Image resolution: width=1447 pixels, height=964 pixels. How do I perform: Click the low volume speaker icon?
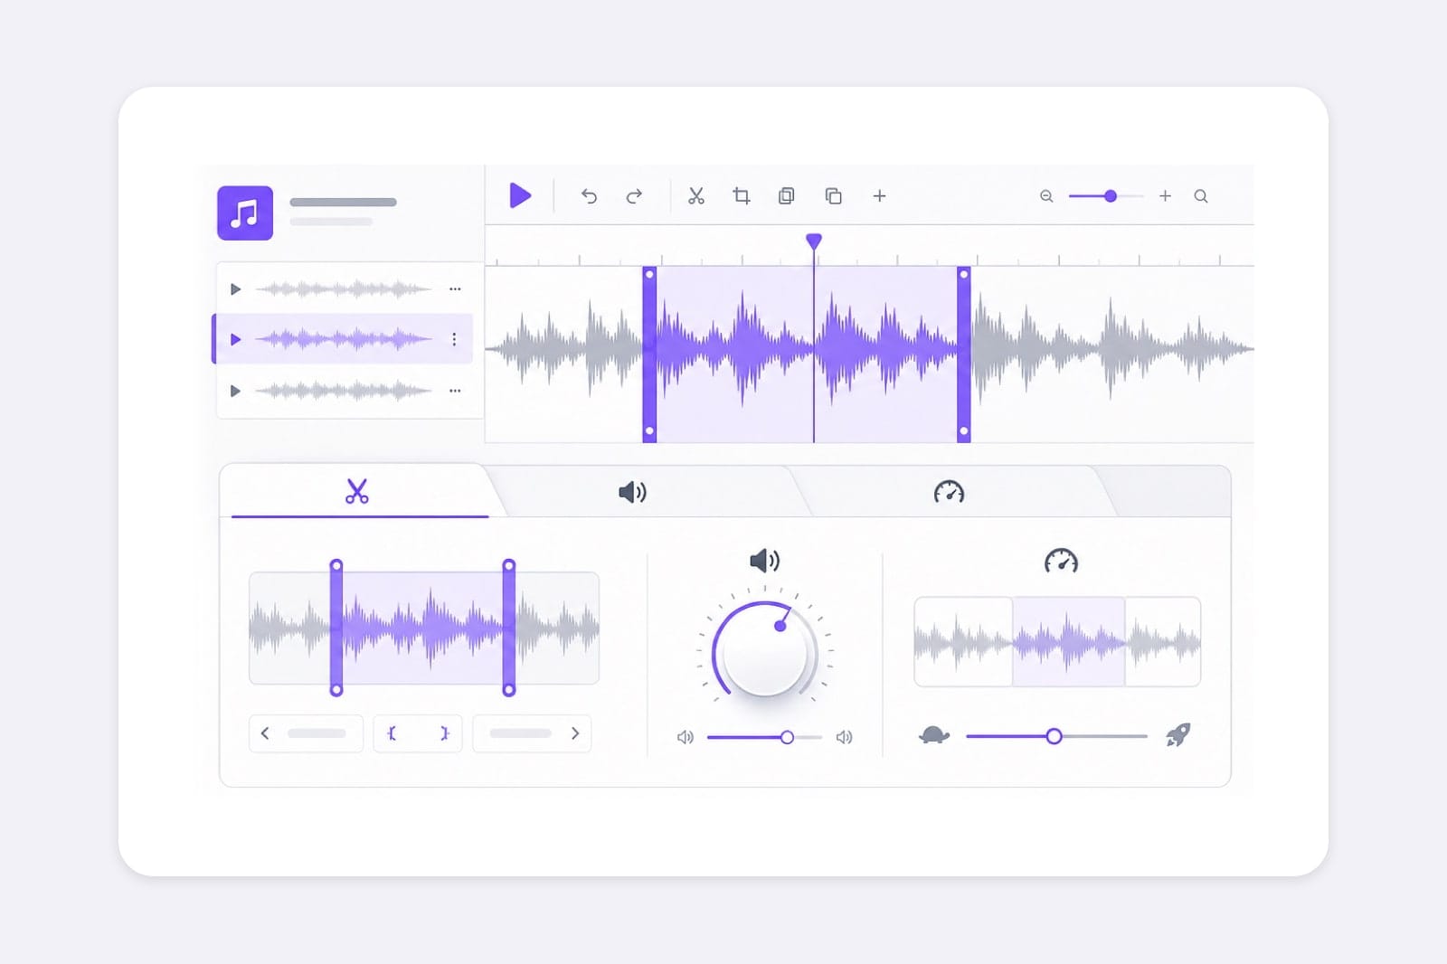coord(686,737)
